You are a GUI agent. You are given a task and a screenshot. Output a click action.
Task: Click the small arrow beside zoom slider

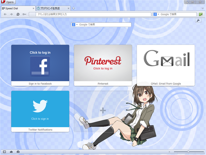click(169, 152)
